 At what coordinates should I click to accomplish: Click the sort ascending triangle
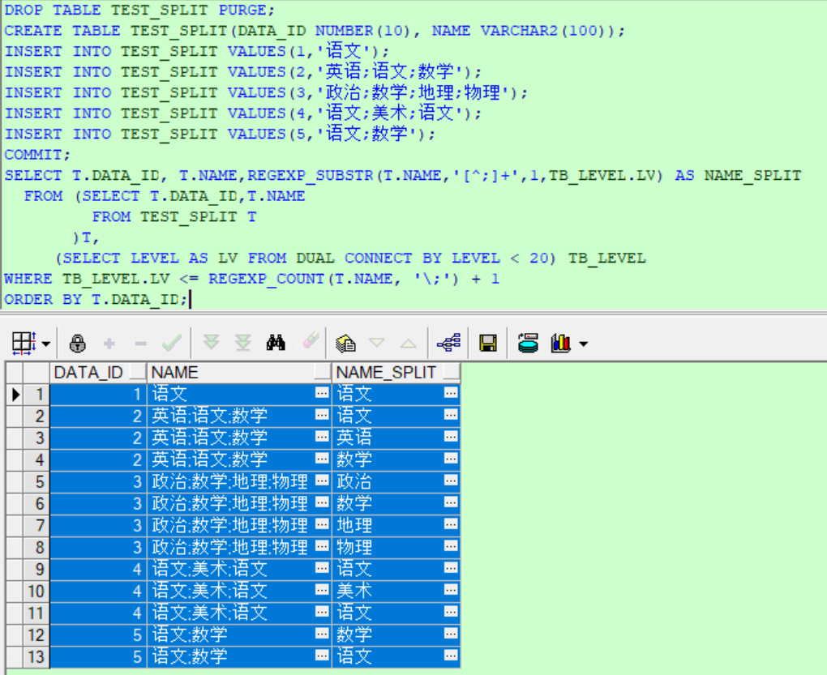click(x=409, y=342)
